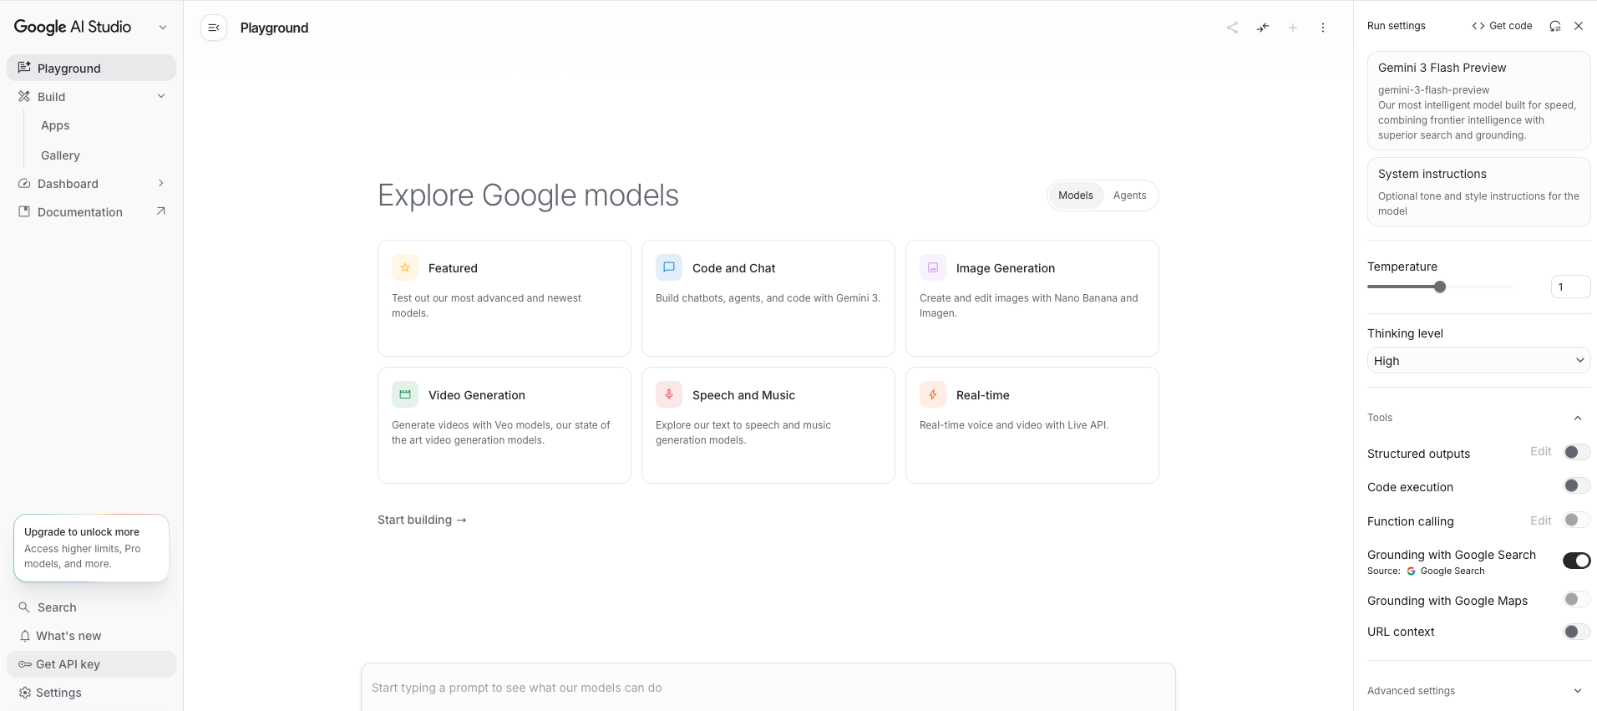The height and width of the screenshot is (711, 1597).
Task: Click the Get code brackets icon
Action: [x=1478, y=26]
